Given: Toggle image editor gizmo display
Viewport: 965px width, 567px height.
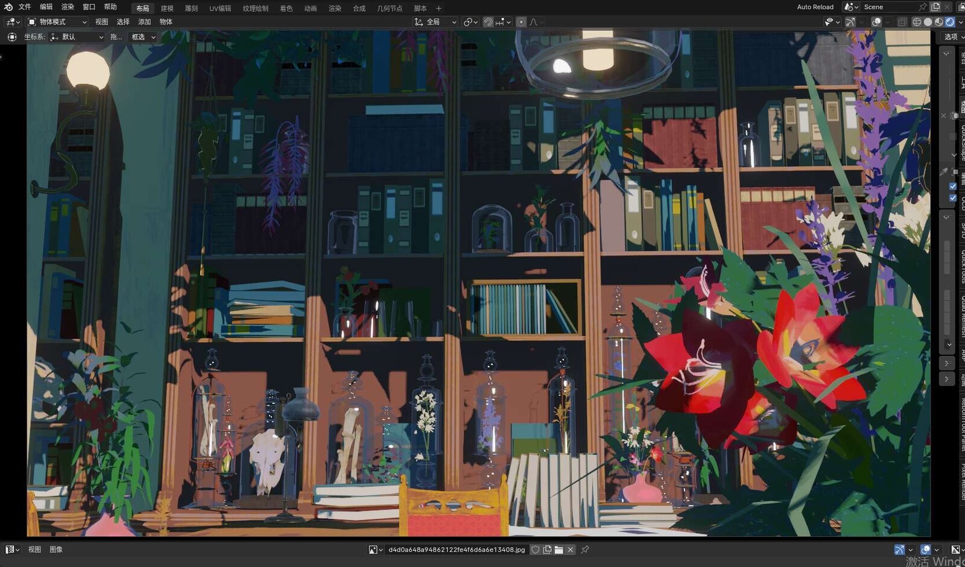Looking at the screenshot, I should point(899,550).
